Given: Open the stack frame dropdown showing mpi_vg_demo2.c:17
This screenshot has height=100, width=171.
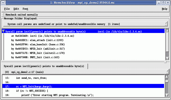Looking at the screenshot, I should pos(85,72).
